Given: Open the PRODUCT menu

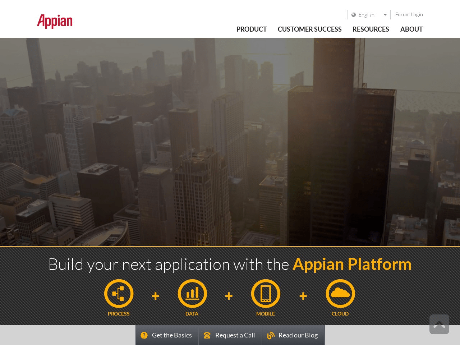Looking at the screenshot, I should tap(252, 29).
